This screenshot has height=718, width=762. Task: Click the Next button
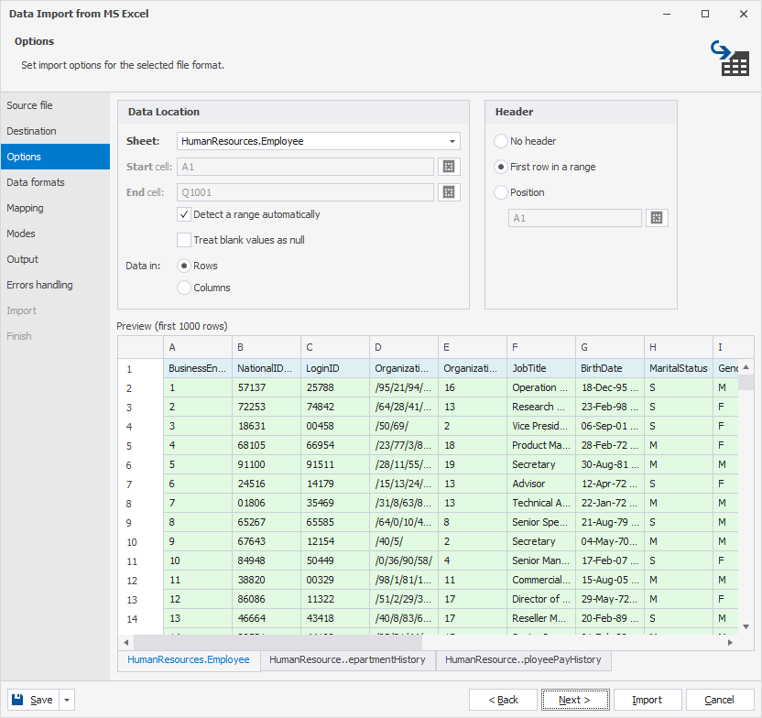tap(575, 700)
